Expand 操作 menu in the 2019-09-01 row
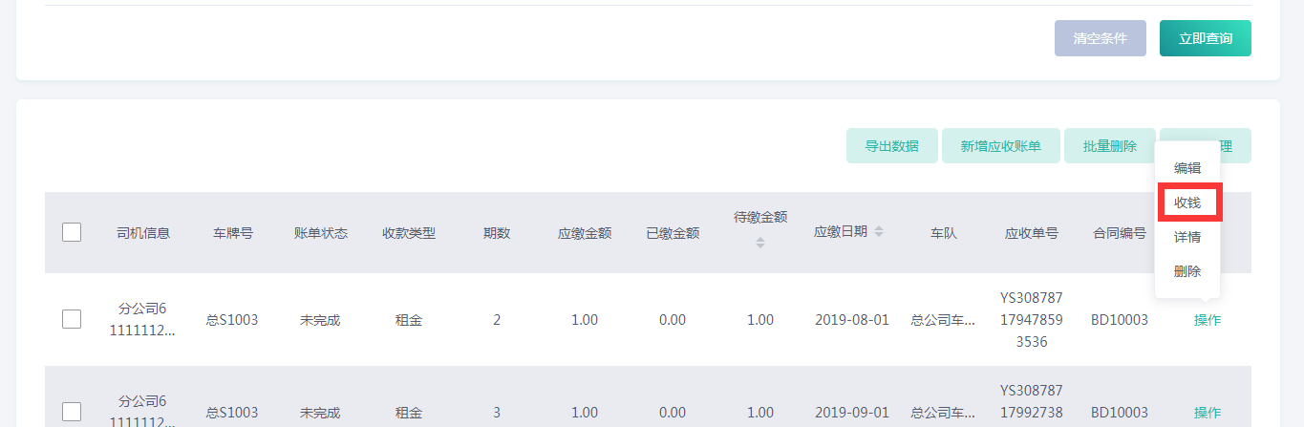This screenshot has width=1304, height=427. pyautogui.click(x=1207, y=413)
